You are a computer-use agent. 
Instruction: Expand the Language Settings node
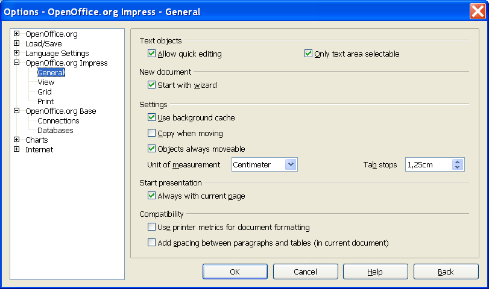(x=17, y=52)
